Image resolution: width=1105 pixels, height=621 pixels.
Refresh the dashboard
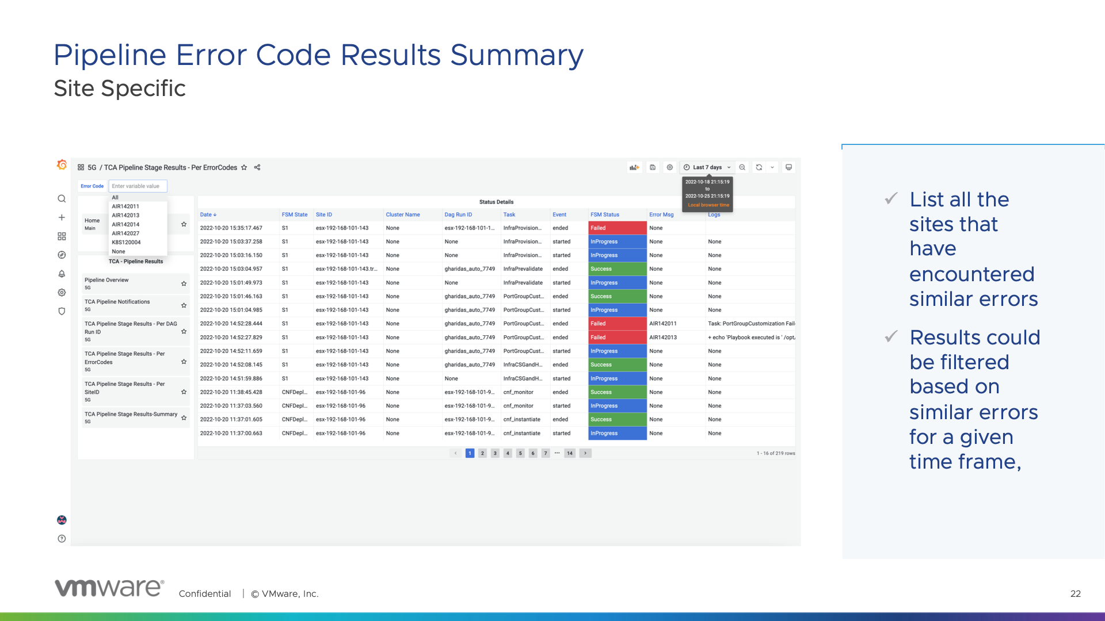click(759, 167)
